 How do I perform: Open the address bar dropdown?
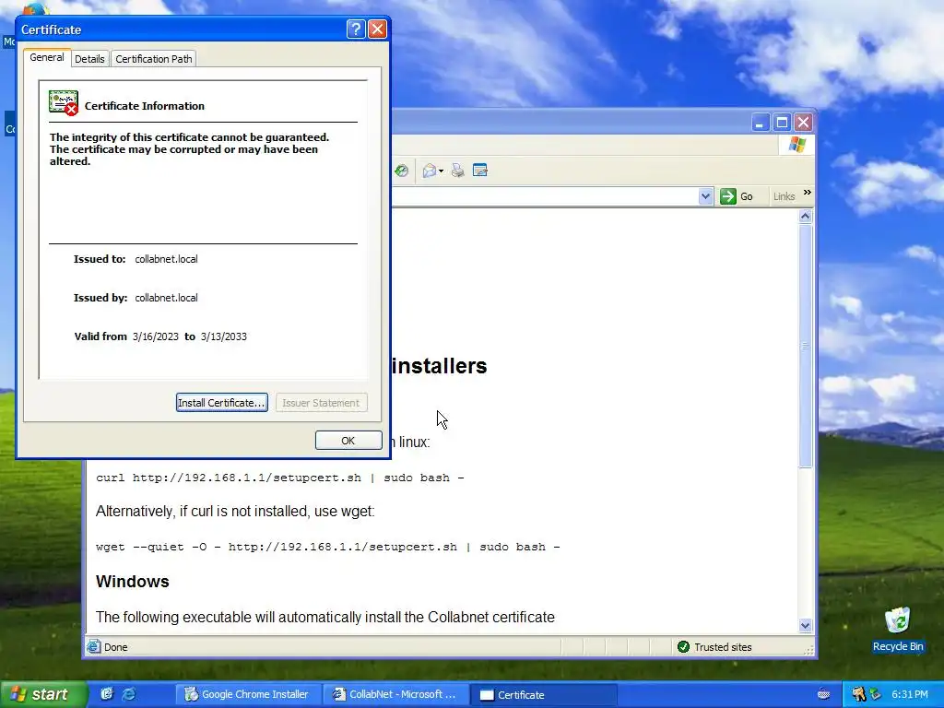[x=705, y=196]
